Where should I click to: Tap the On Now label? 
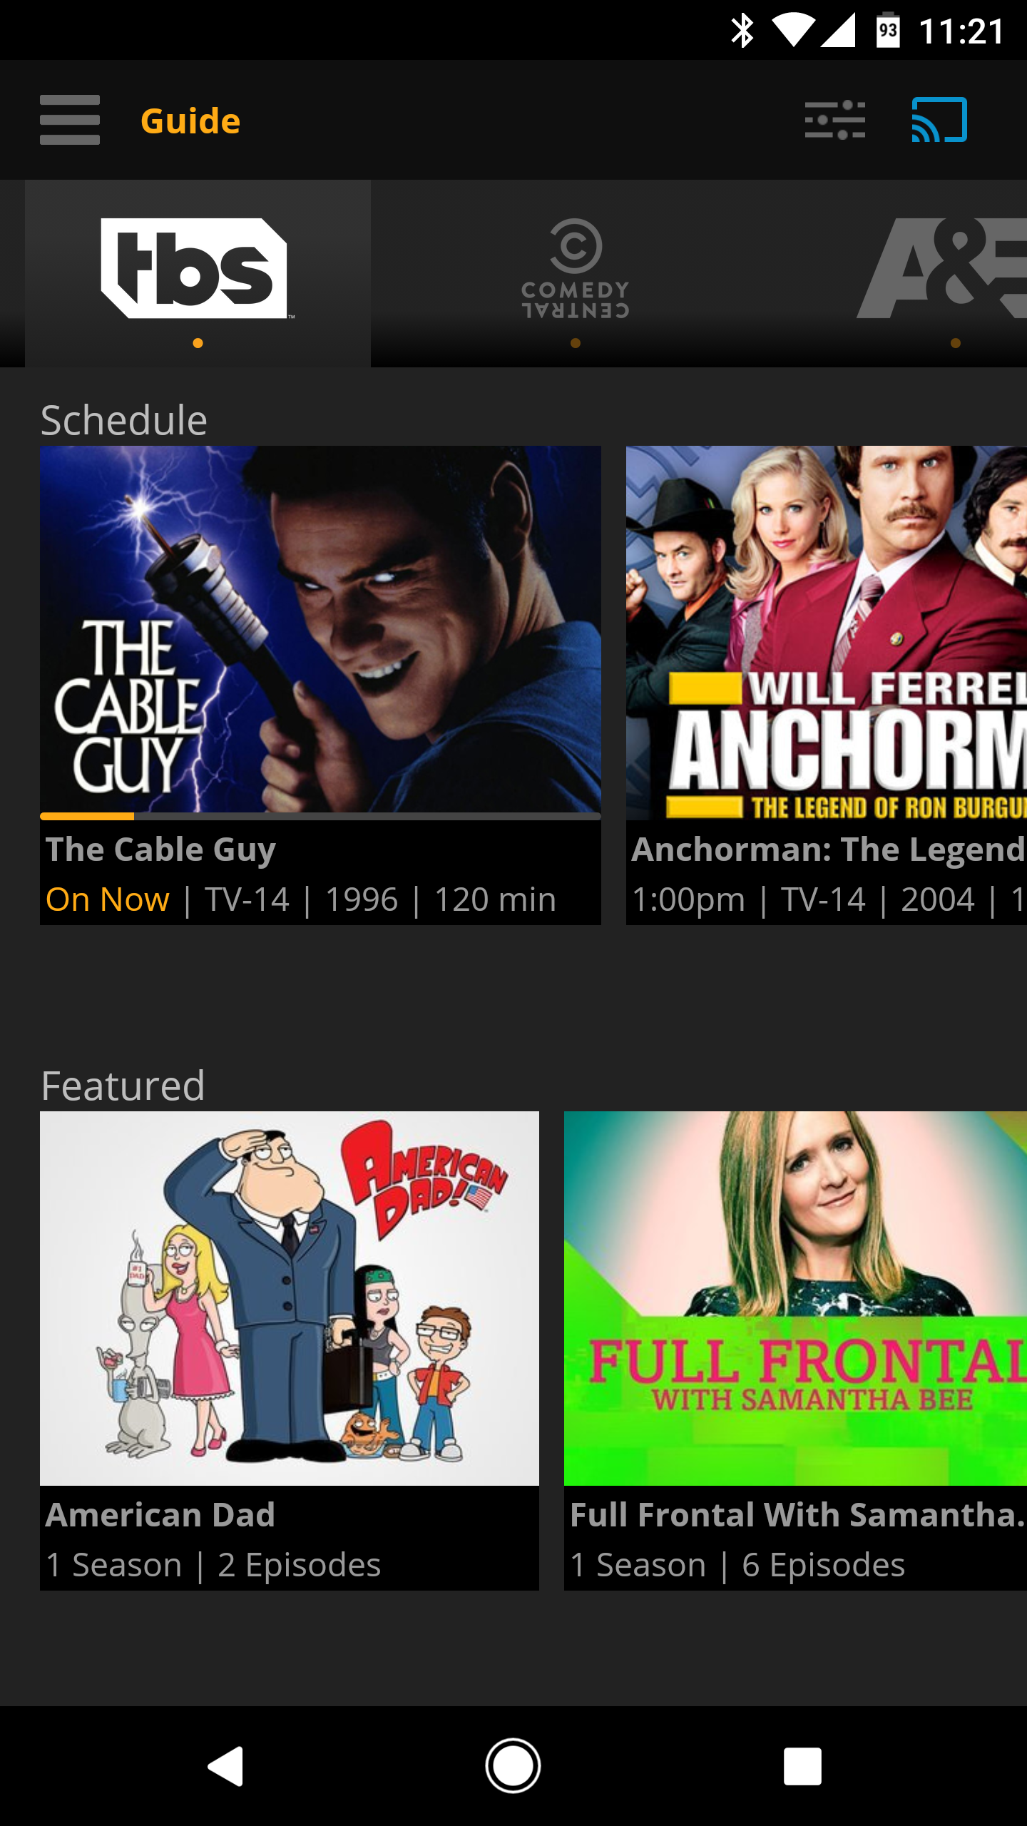point(108,899)
